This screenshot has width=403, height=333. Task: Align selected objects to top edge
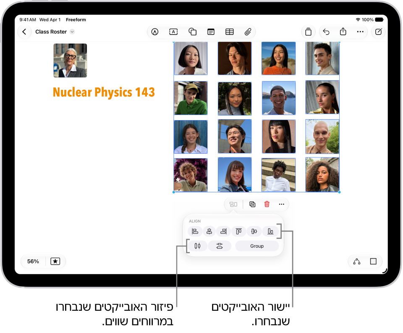pos(239,231)
